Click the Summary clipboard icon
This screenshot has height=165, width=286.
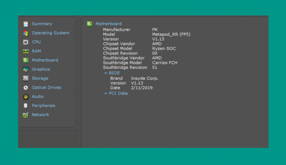click(26, 24)
